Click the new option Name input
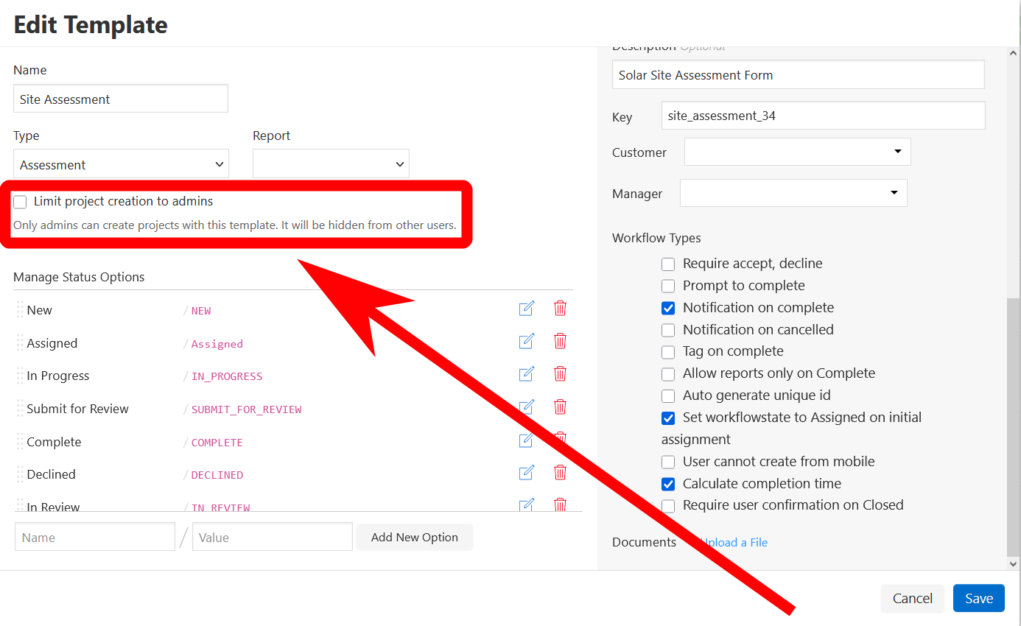Viewport: 1021px width, 626px height. pos(95,537)
